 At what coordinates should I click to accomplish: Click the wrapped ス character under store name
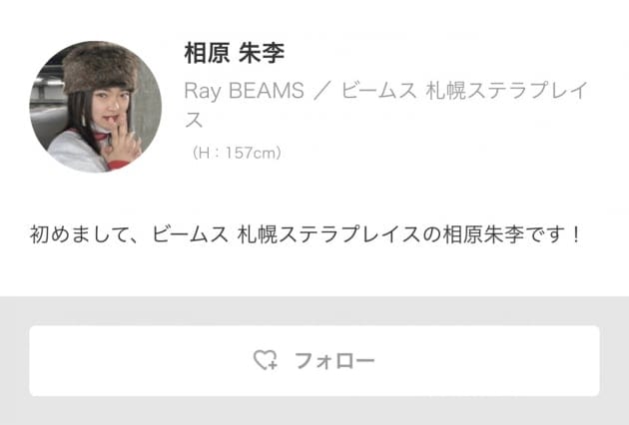(194, 120)
